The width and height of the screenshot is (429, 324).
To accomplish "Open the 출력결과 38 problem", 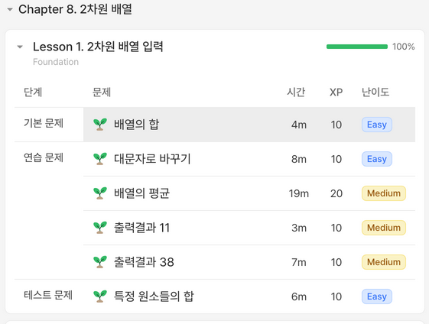I will (144, 262).
